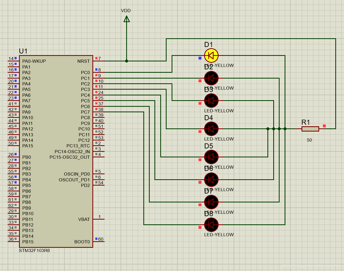Select the PC13_RTC pin on U1
The image size is (344, 271).
[x=78, y=146]
